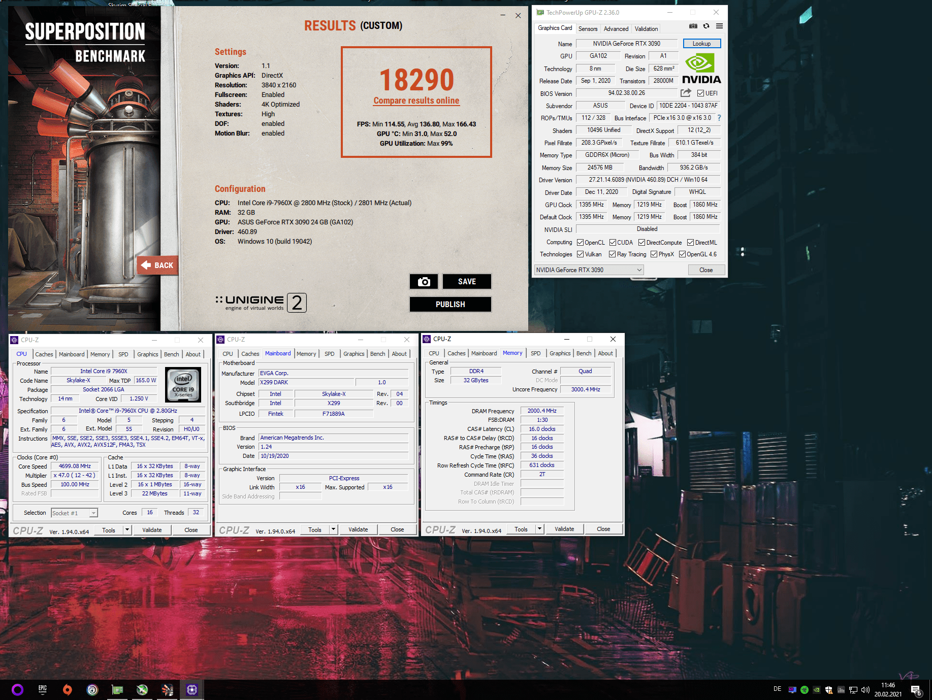Click the BIOS export share icon in GPU-Z
Viewport: 932px width, 700px height.
686,93
